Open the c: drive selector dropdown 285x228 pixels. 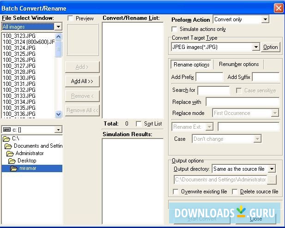[58, 130]
